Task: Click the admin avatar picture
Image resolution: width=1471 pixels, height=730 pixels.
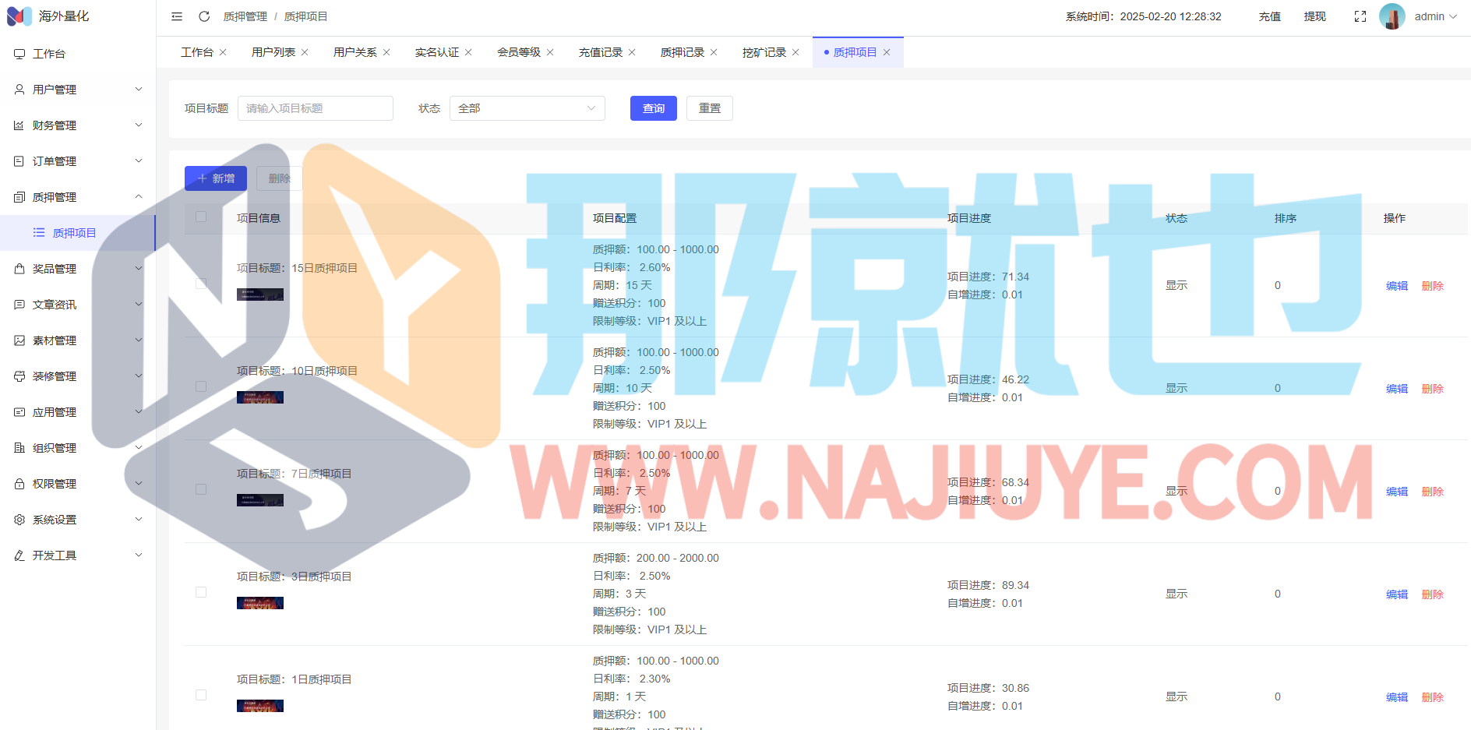Action: click(1392, 16)
